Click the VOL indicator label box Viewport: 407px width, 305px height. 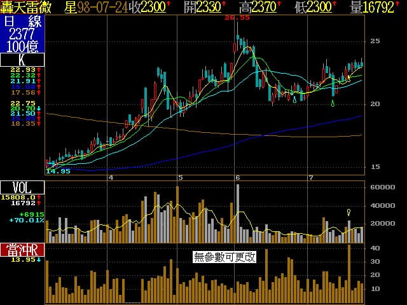point(22,187)
